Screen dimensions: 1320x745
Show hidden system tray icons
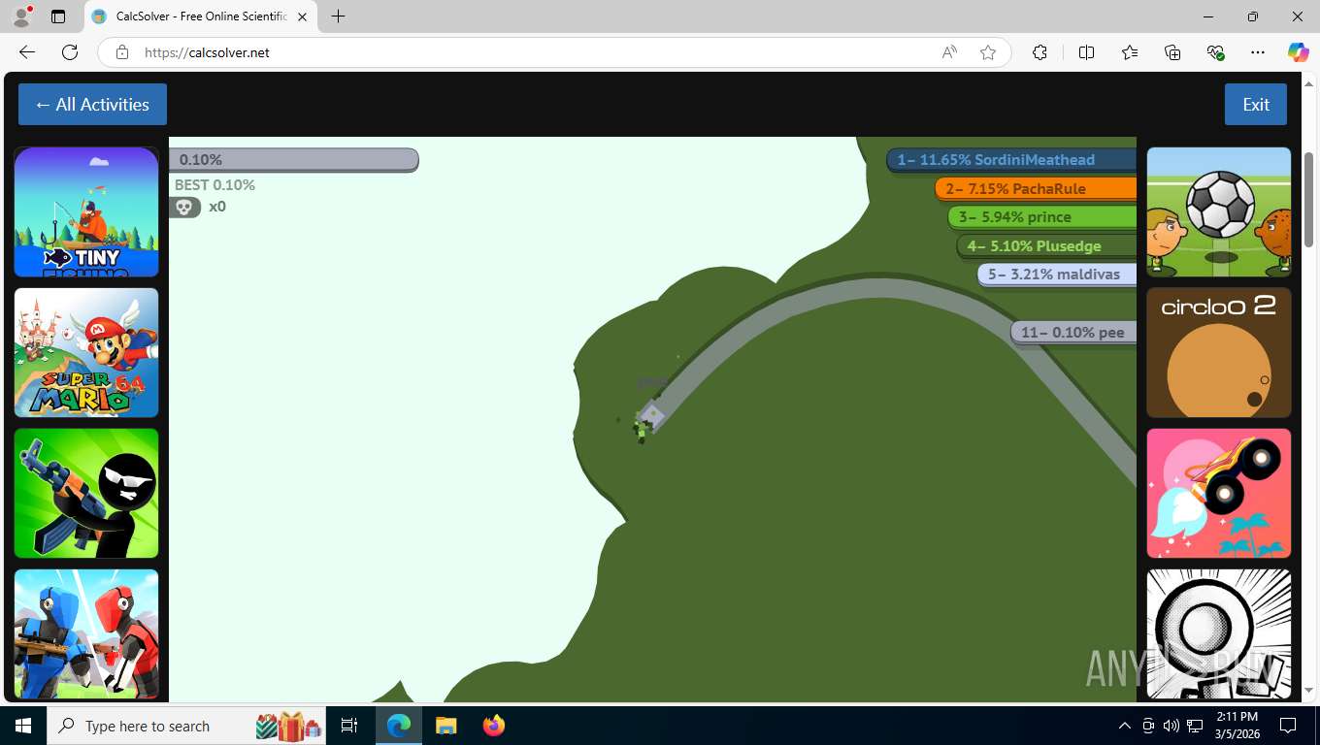click(1125, 726)
